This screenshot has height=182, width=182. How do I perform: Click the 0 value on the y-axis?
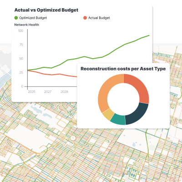[22, 86]
